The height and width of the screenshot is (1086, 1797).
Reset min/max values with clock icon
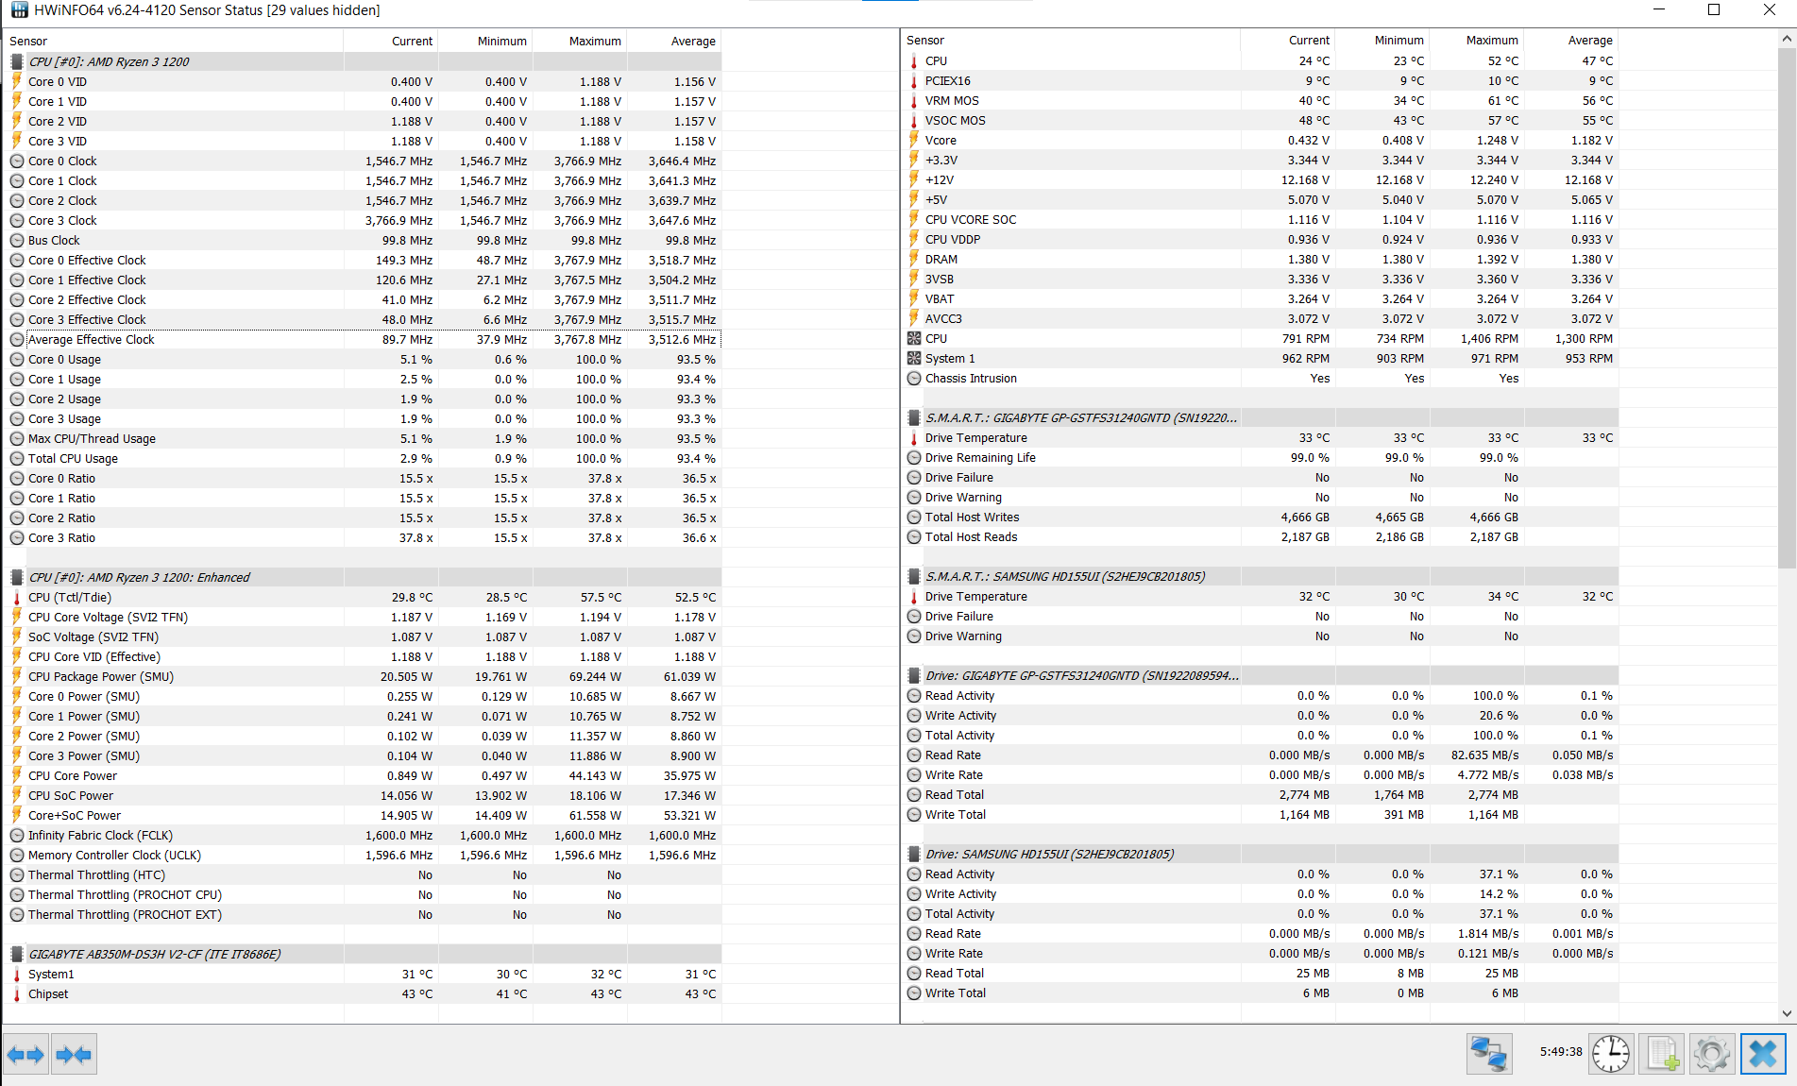(1610, 1054)
